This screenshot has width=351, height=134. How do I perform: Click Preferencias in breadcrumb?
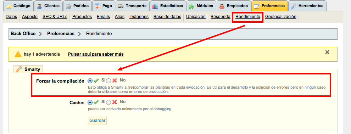(61, 34)
